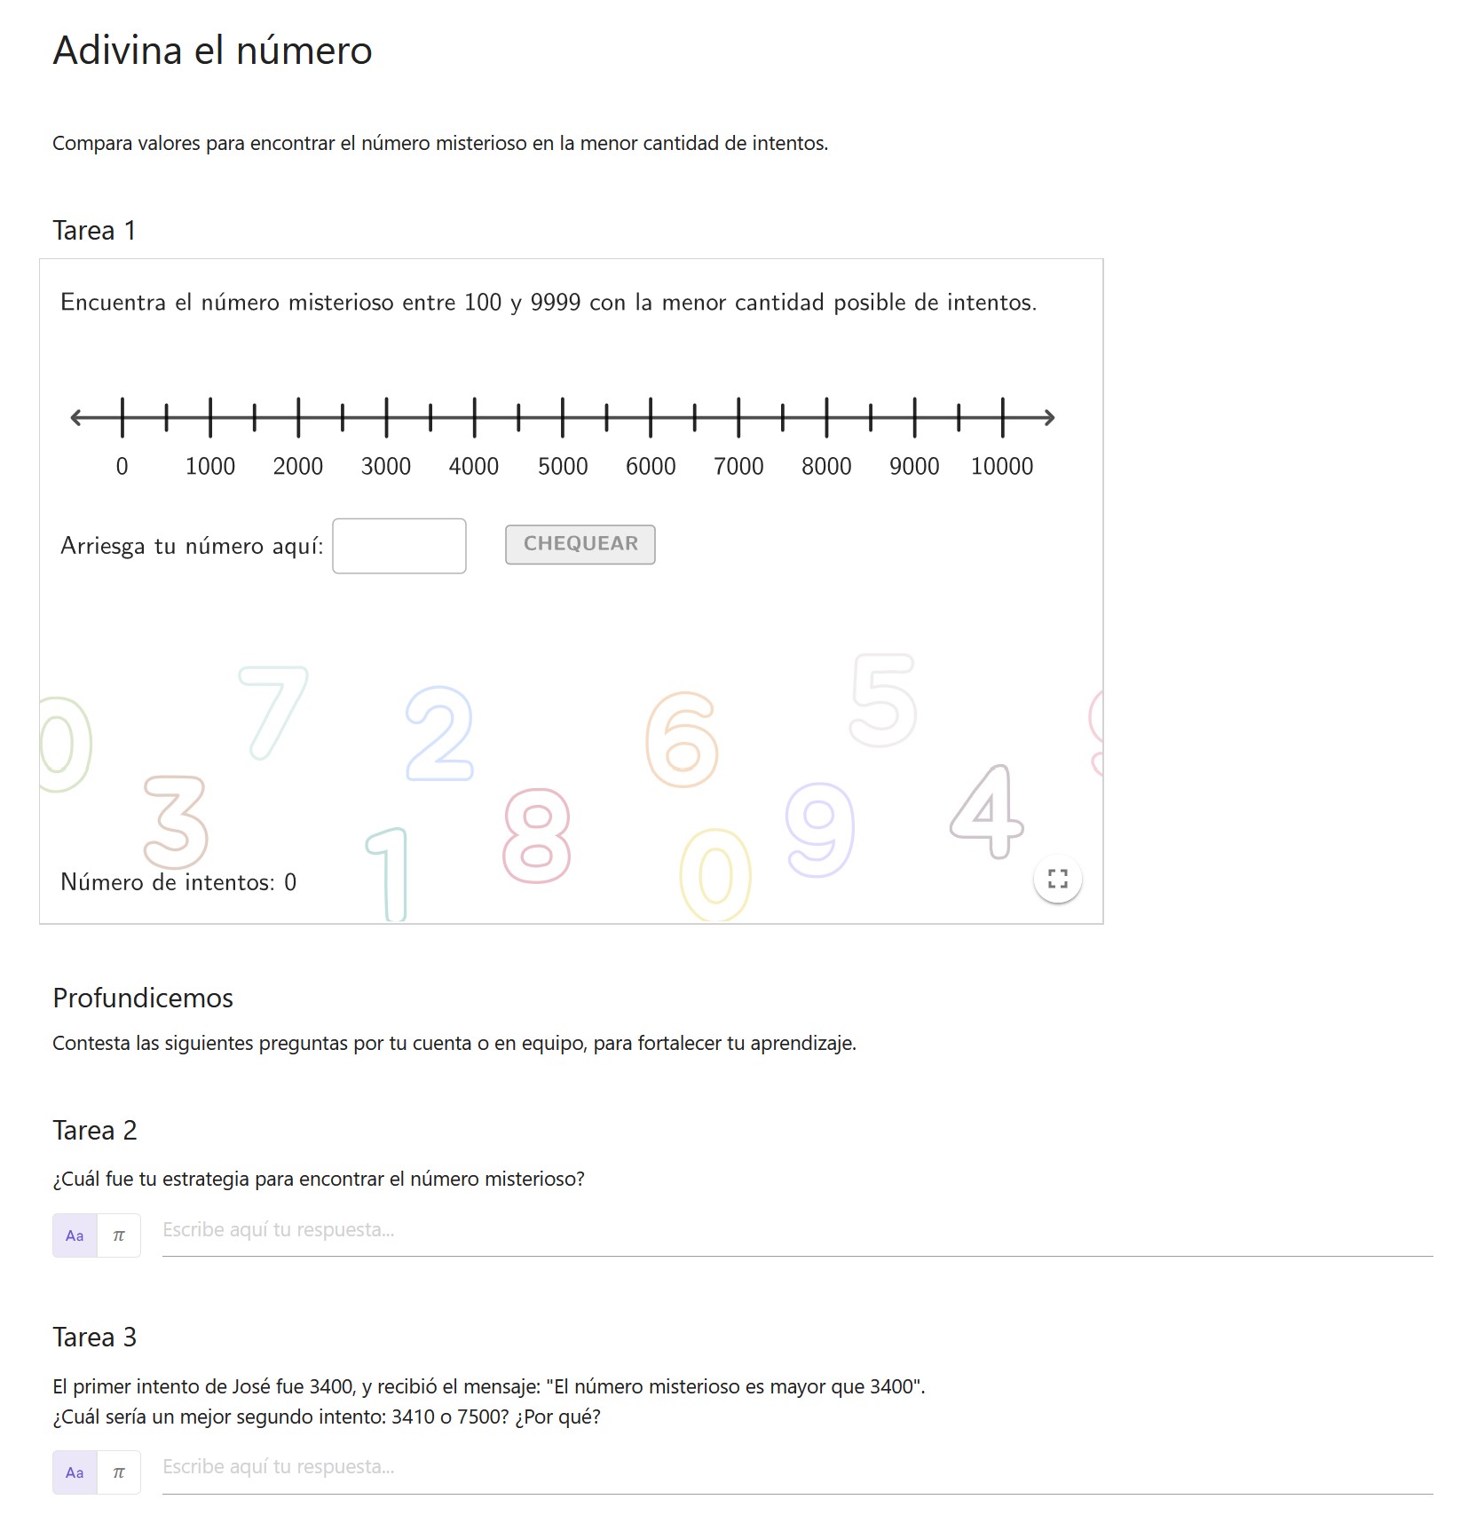Click the Tarea 2 answer field
Screen dimensions: 1484x1531
[x=797, y=1231]
